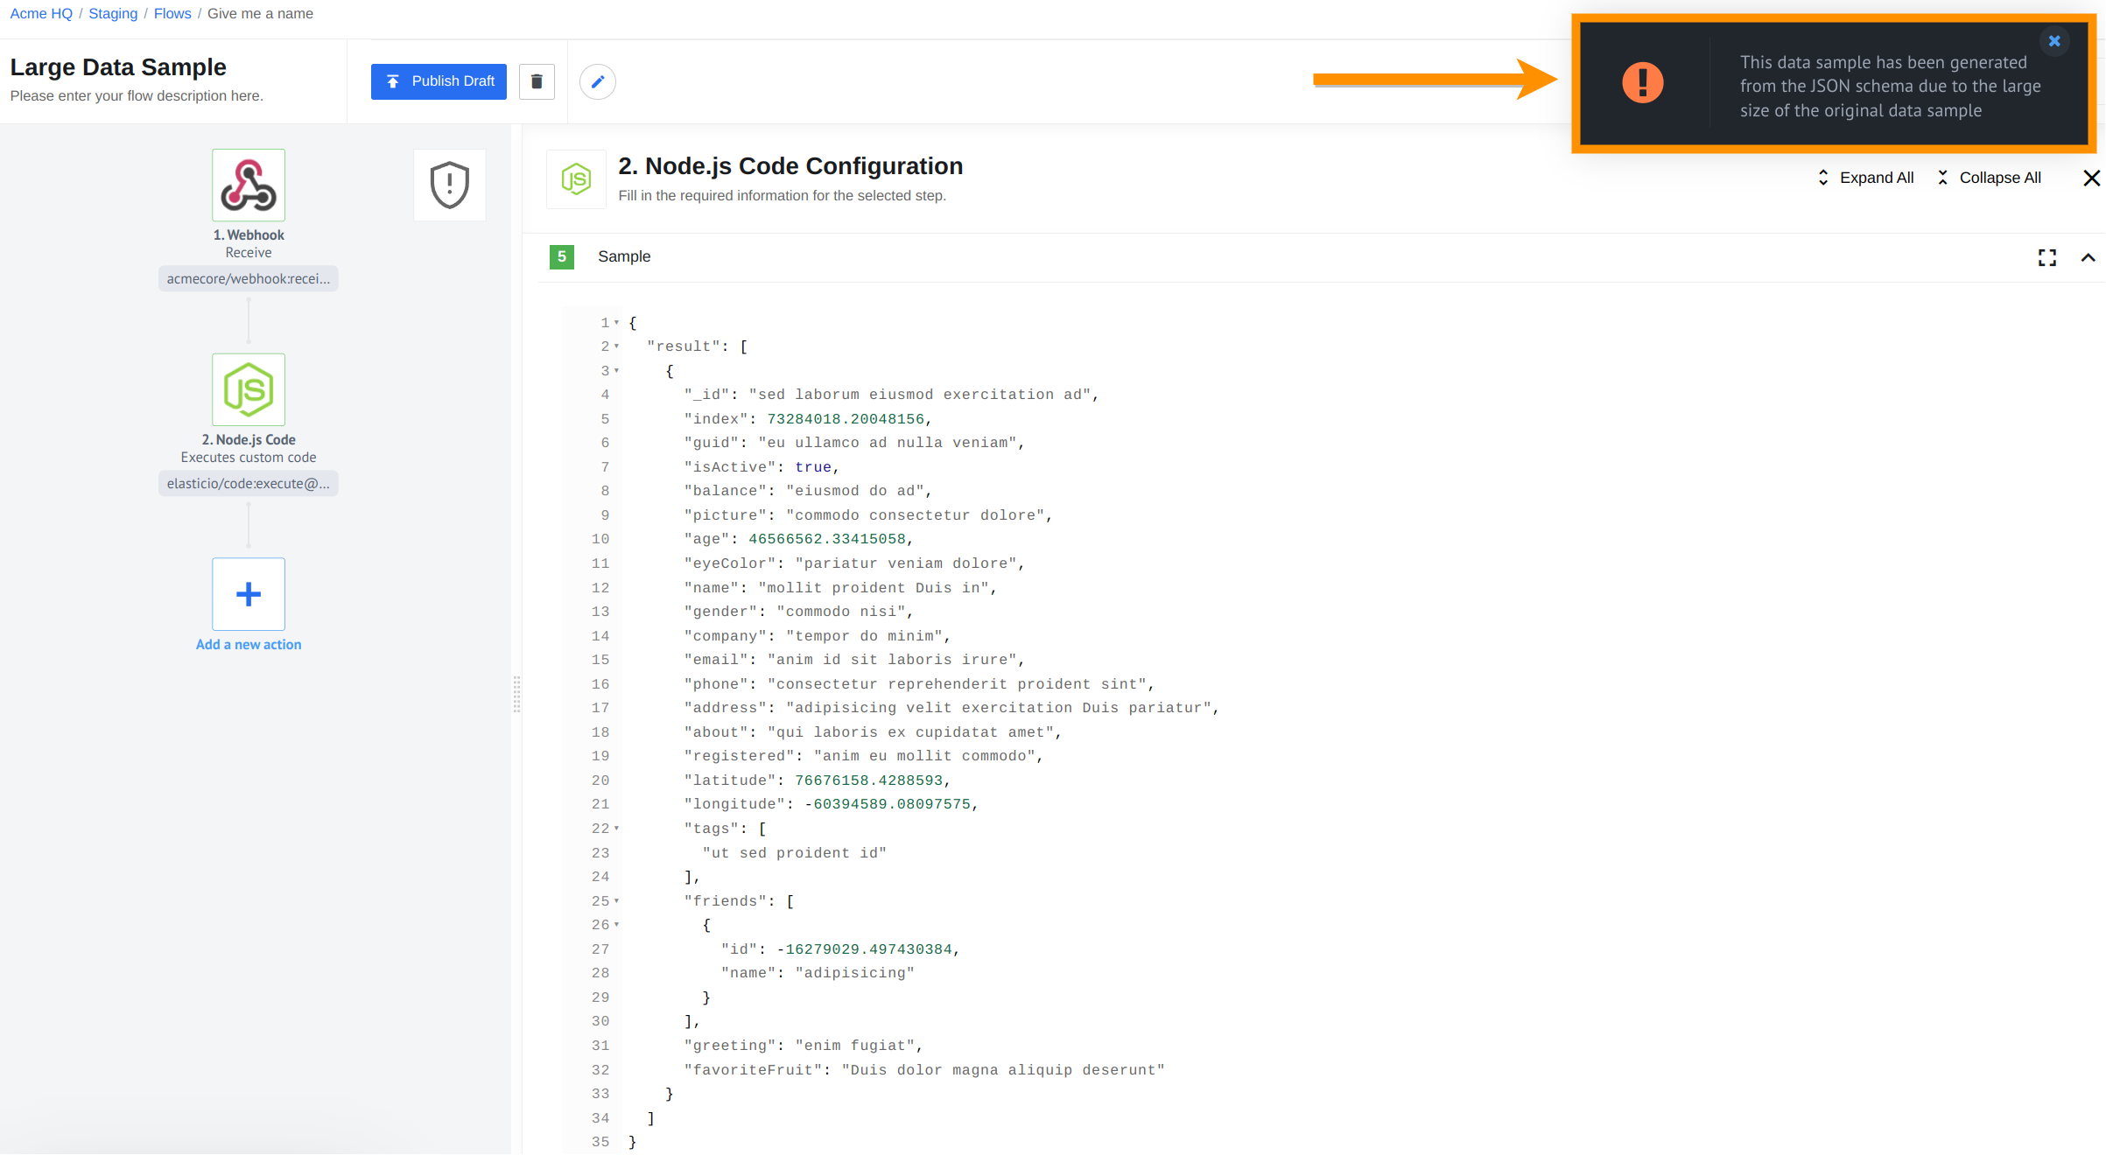The width and height of the screenshot is (2106, 1155).
Task: Collapse the Sample section with the chevron
Action: 2088,256
